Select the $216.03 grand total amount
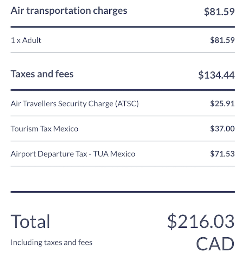Viewport: 246px width, 257px height. tap(201, 221)
